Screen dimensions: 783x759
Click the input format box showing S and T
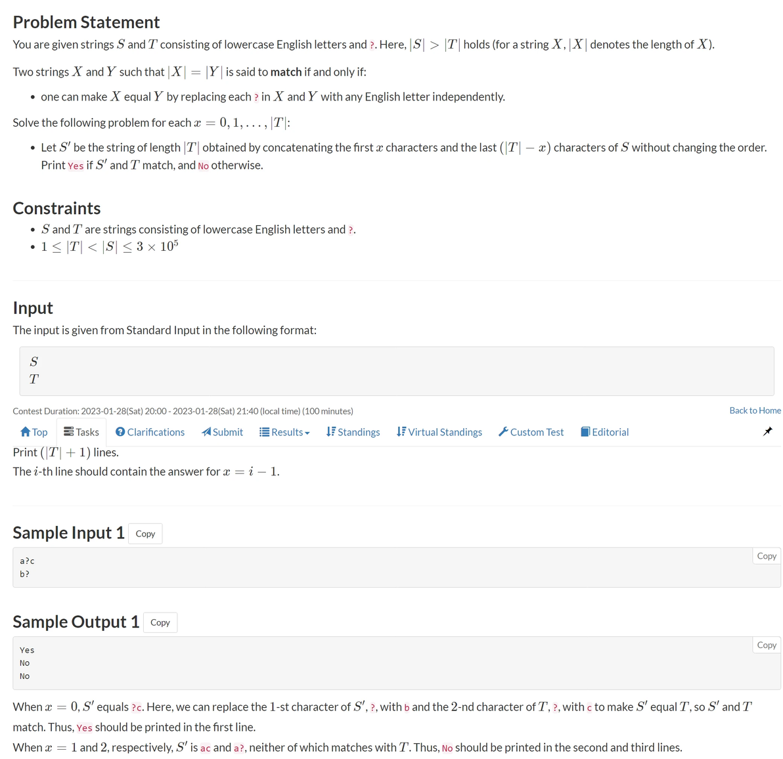[396, 371]
